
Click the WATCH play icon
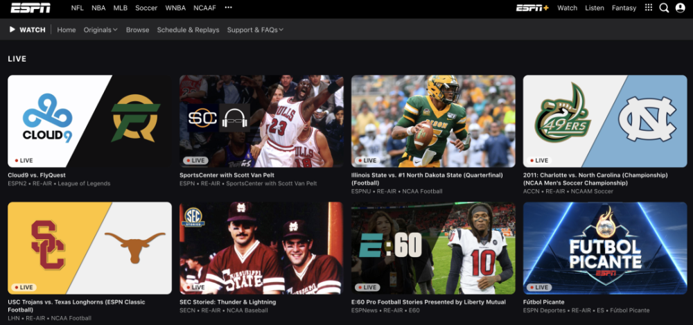pos(12,30)
